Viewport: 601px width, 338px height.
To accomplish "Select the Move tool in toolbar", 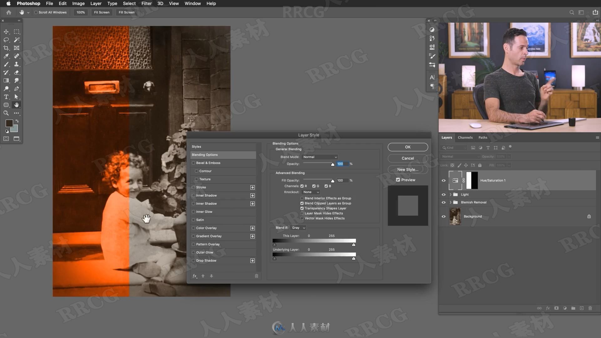I will tap(6, 31).
